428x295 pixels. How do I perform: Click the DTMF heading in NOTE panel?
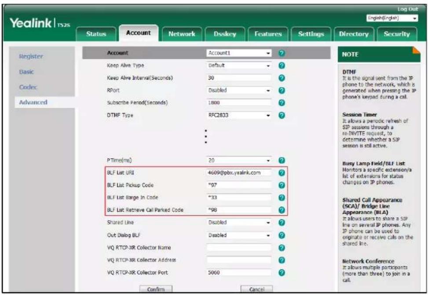coord(349,72)
